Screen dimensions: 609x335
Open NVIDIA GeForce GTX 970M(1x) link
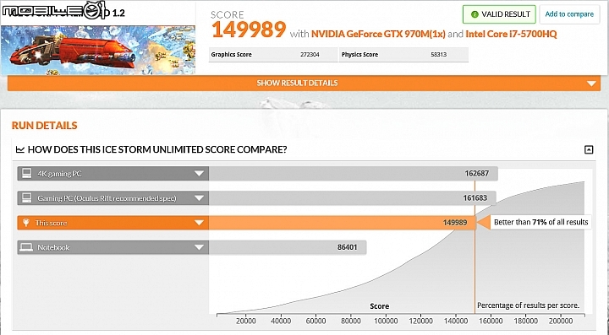click(378, 34)
